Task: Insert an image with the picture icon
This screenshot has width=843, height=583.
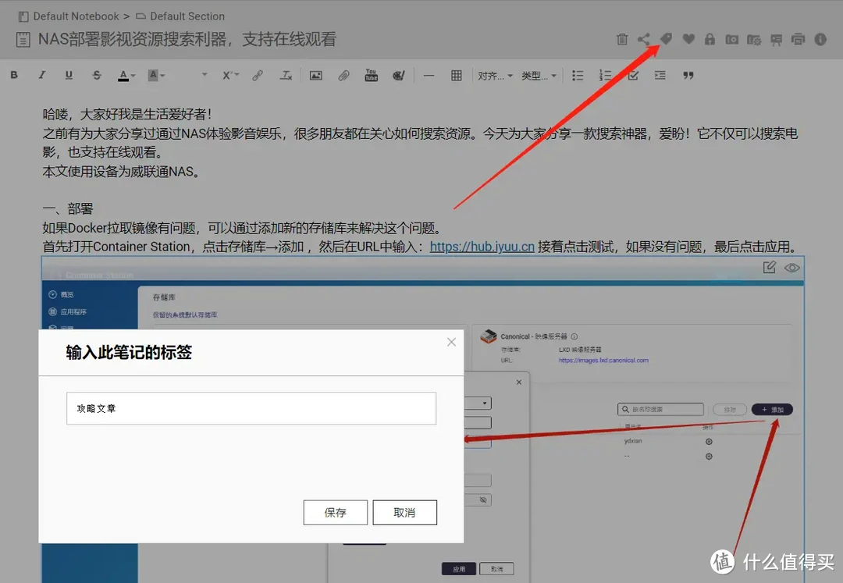Action: 314,75
